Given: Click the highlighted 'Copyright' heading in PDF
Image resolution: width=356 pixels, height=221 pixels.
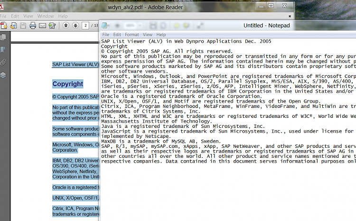Looking at the screenshot, I should (x=68, y=84).
